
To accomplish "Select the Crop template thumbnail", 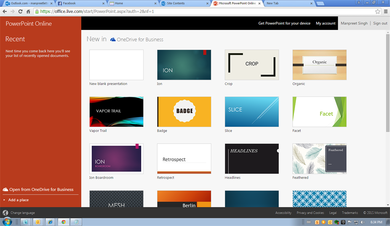I will pos(252,65).
